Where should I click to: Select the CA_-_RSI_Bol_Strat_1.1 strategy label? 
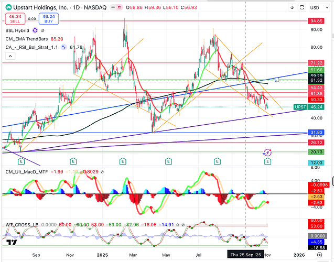point(31,47)
